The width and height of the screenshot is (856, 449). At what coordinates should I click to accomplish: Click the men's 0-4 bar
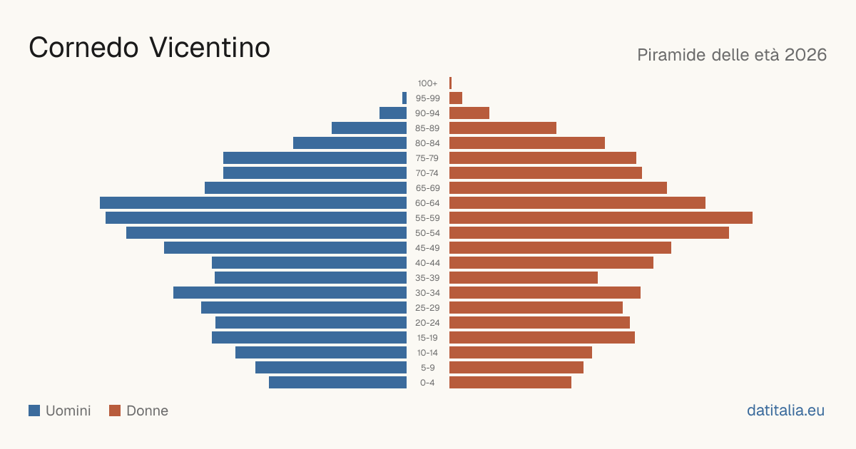point(337,383)
